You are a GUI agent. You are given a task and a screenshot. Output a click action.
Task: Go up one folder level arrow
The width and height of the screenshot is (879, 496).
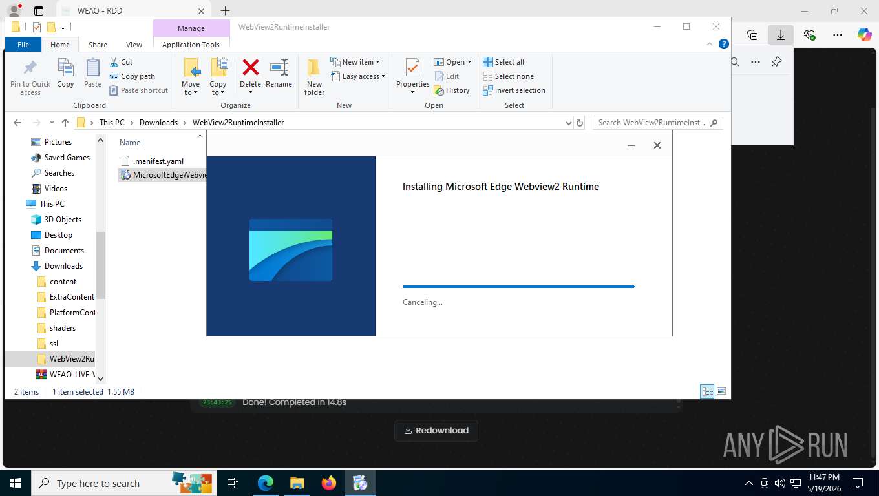tap(65, 123)
